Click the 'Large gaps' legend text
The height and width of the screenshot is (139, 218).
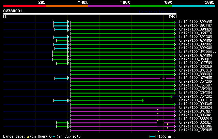[14, 136]
